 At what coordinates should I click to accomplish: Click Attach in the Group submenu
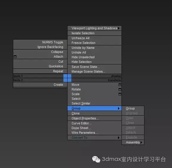(133, 128)
